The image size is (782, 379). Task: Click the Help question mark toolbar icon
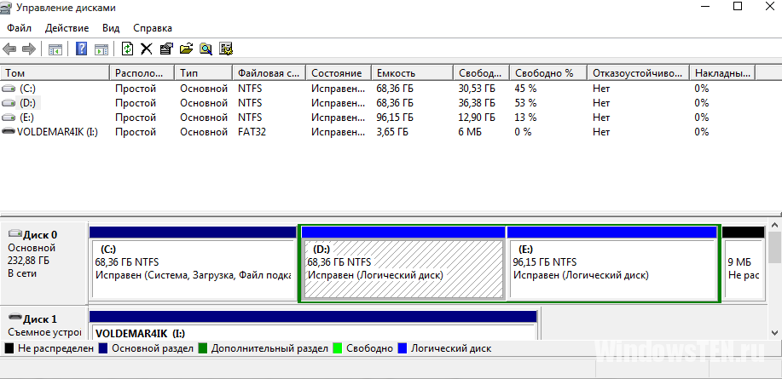(82, 49)
